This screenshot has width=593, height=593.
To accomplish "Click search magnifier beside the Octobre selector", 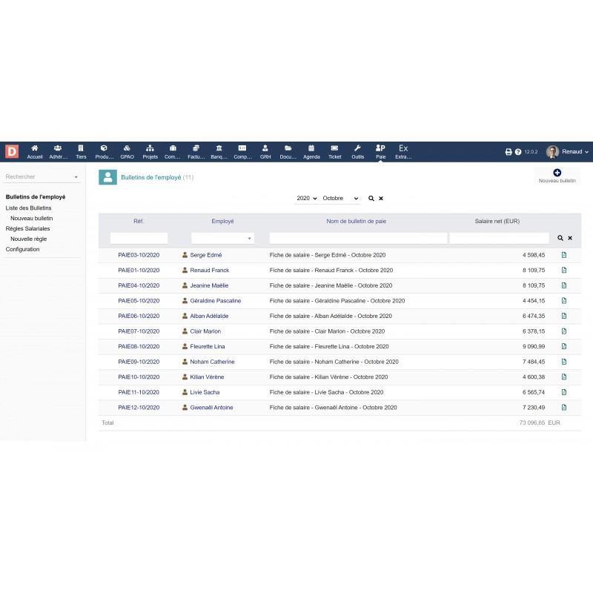I will (x=371, y=199).
